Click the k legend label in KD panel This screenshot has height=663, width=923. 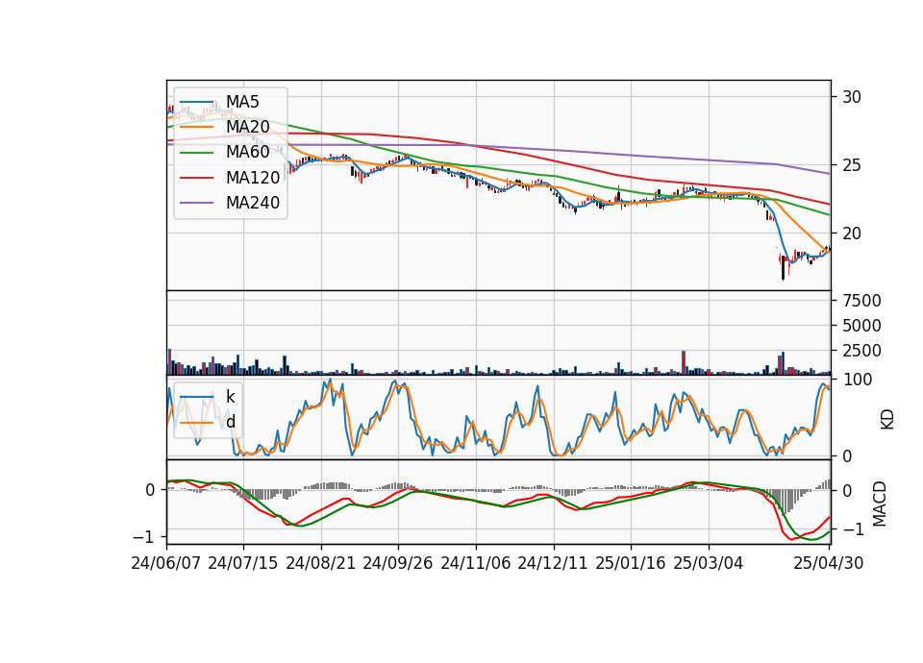coord(230,397)
